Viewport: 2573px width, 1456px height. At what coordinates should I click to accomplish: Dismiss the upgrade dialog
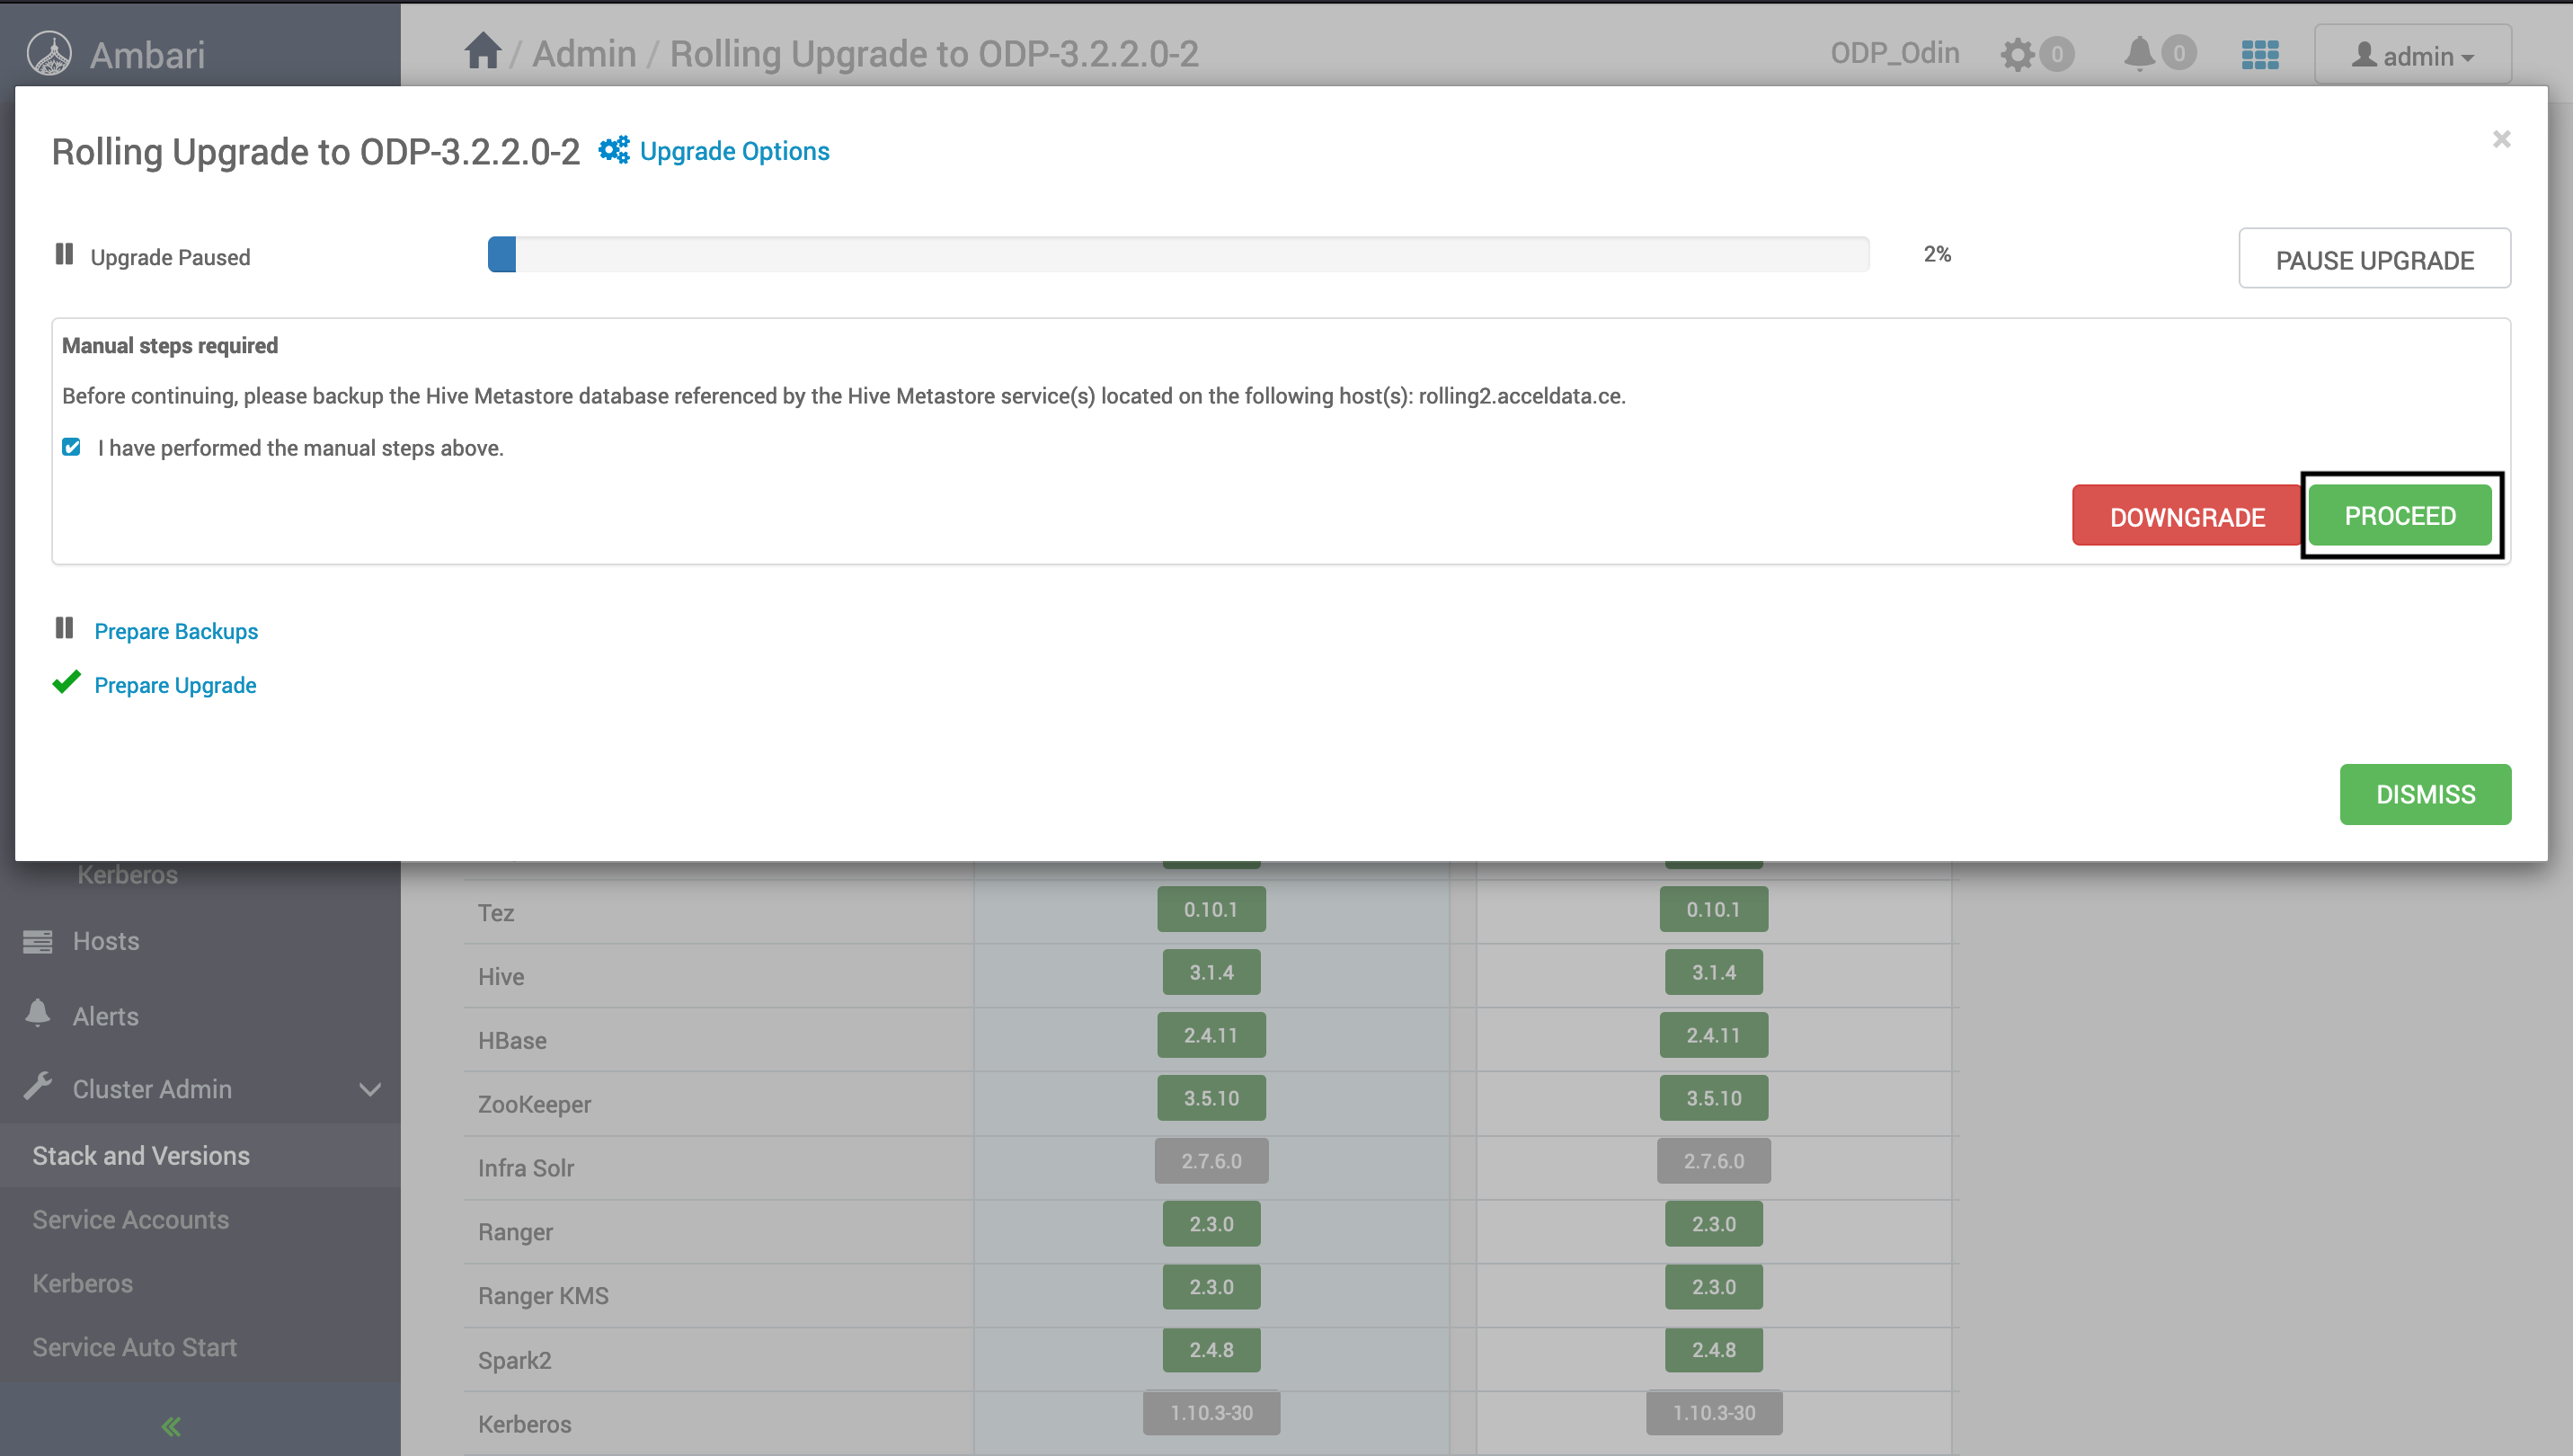point(2425,794)
